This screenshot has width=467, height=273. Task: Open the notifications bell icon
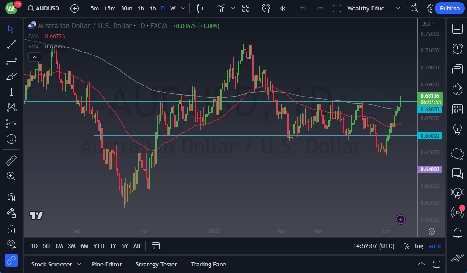(457, 232)
